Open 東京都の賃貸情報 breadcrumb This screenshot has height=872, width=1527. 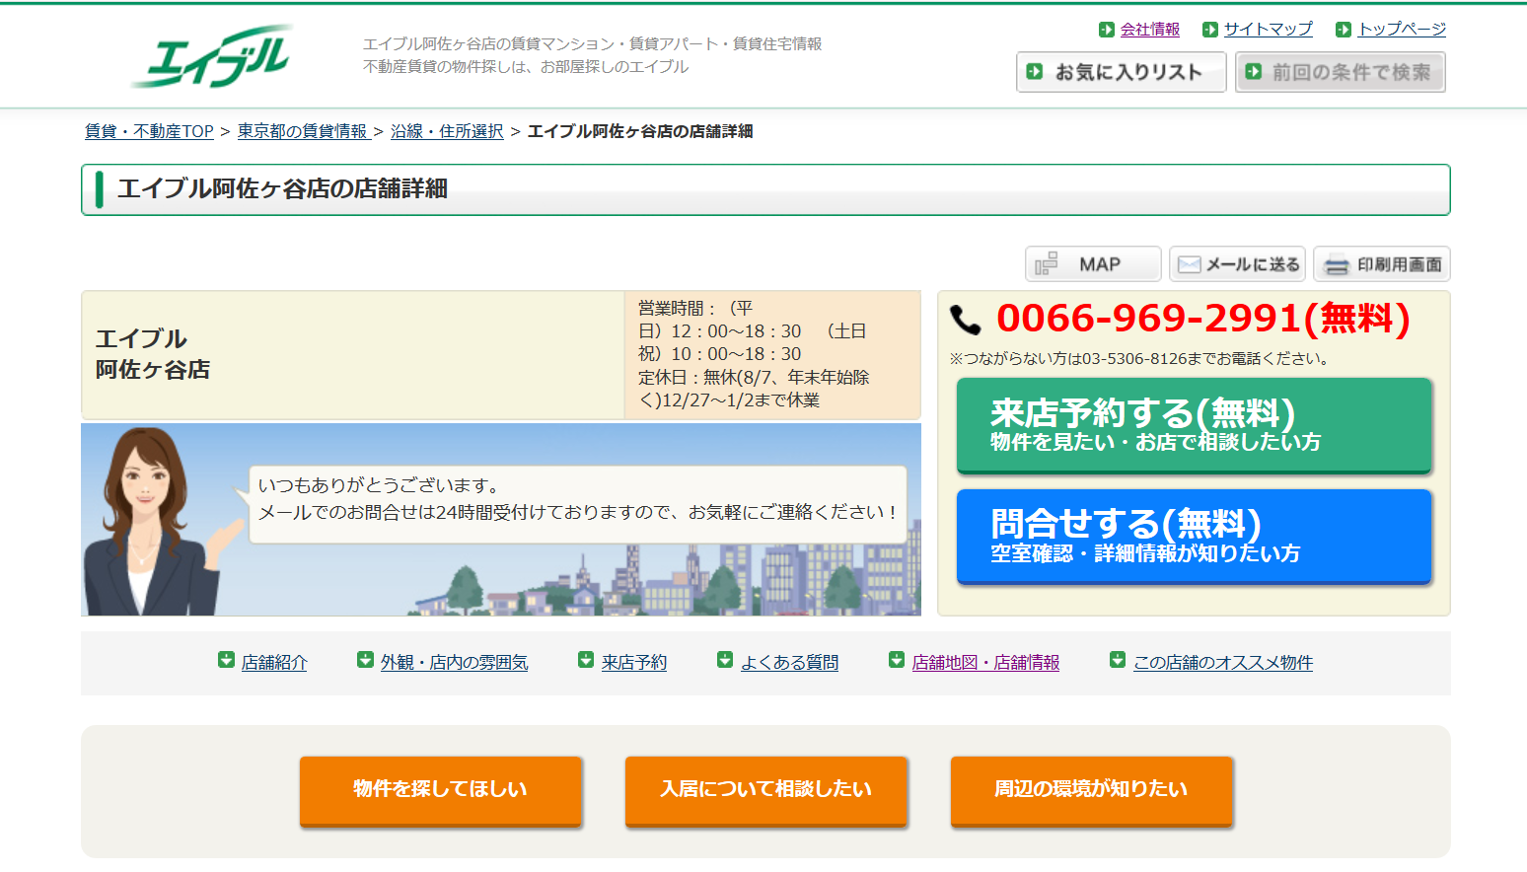coord(304,131)
